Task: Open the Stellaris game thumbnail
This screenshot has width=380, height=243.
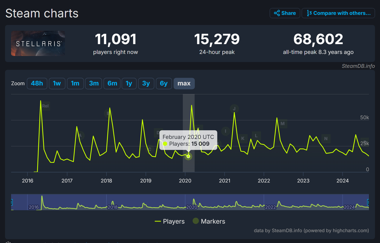Action: [38, 43]
